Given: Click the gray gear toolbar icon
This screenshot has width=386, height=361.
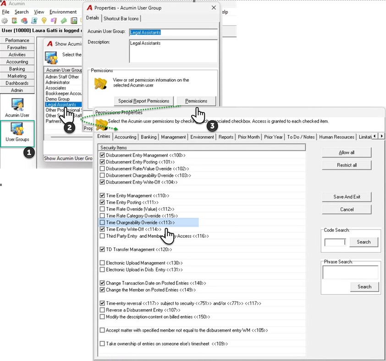Looking at the screenshot, I should (5, 21).
